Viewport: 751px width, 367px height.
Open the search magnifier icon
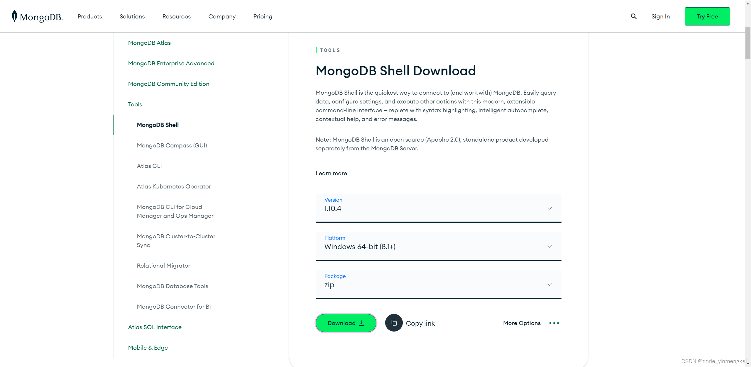(634, 16)
